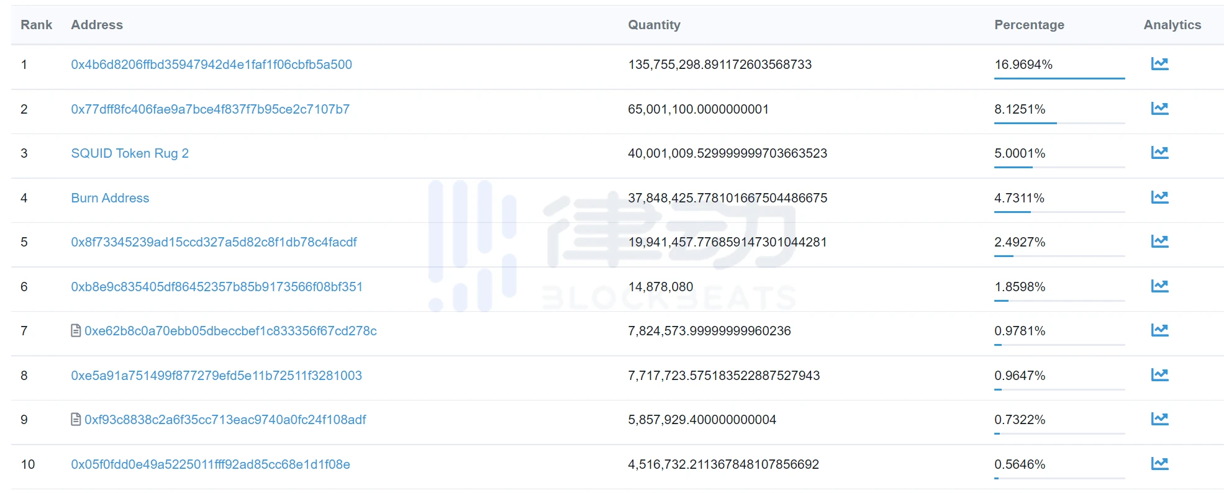This screenshot has width=1224, height=493.
Task: Open address 0x4b6d8206ffbd35947942d4e1faf1f06cbfb5a500
Action: [x=211, y=65]
